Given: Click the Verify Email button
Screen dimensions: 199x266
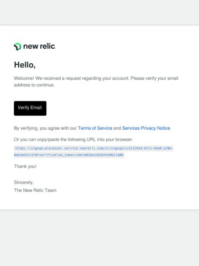Looking at the screenshot, I should (30, 108).
